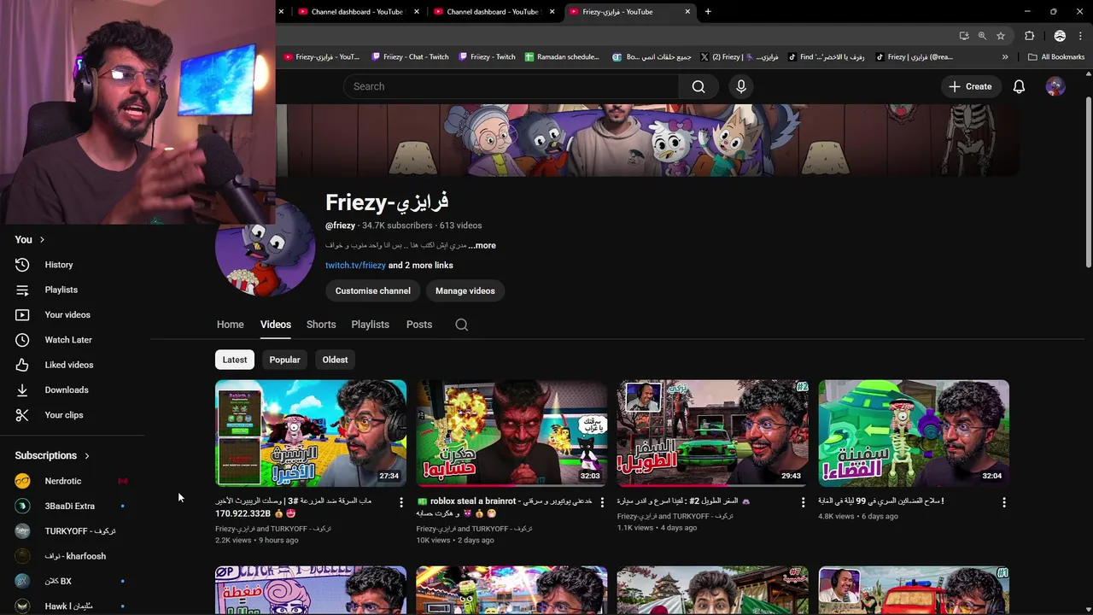1093x615 pixels.
Task: Start voice search with the microphone icon
Action: click(741, 86)
